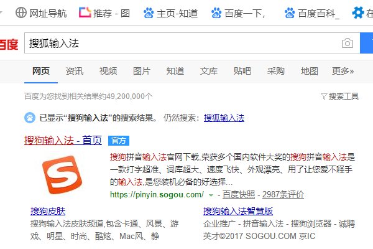This screenshot has width=373, height=249.
Task: Open the 百度一下 bookmark
Action: 238,13
